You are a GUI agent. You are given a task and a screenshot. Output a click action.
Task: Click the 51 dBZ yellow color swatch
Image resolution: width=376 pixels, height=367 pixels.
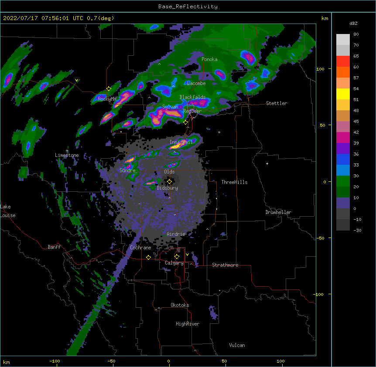click(x=343, y=94)
